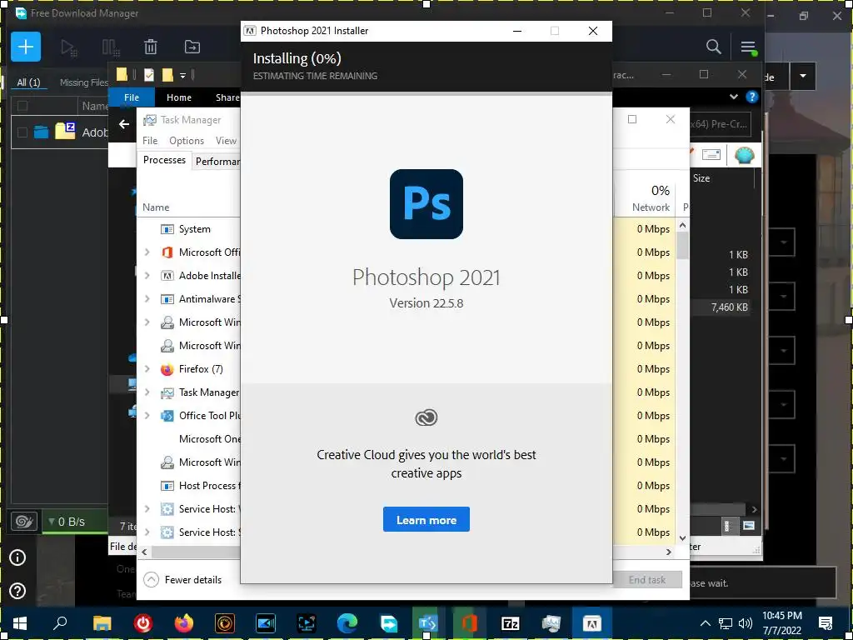Click the network tray icon
Image resolution: width=853 pixels, height=640 pixels.
point(726,623)
